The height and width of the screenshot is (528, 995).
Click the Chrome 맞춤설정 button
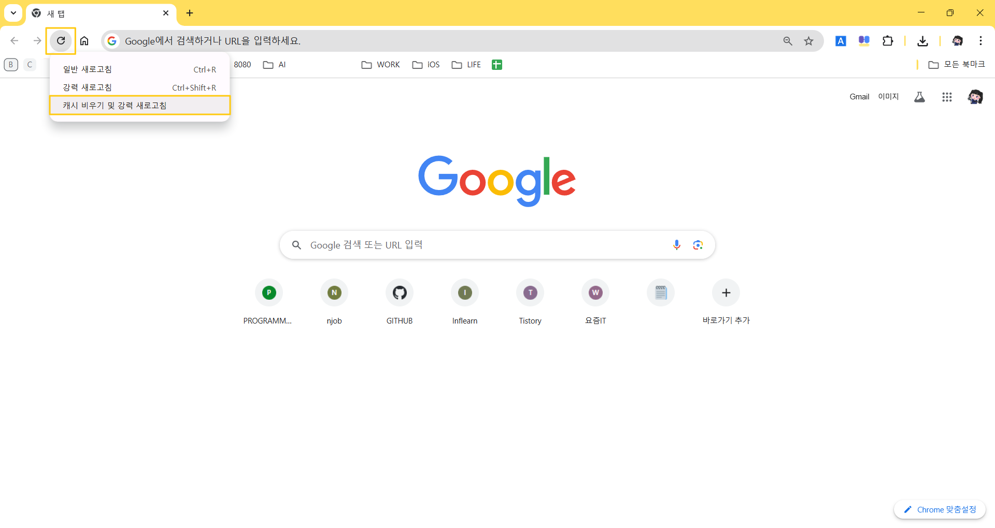[x=940, y=510]
